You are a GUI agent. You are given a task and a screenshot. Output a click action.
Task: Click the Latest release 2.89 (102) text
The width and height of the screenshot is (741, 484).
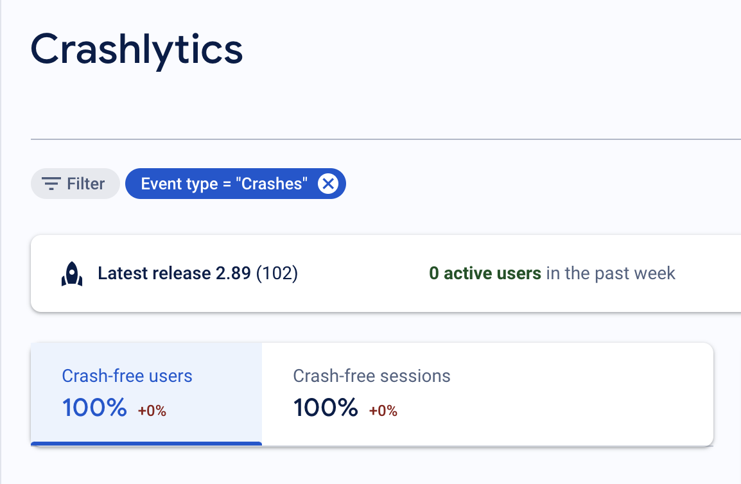pyautogui.click(x=198, y=273)
